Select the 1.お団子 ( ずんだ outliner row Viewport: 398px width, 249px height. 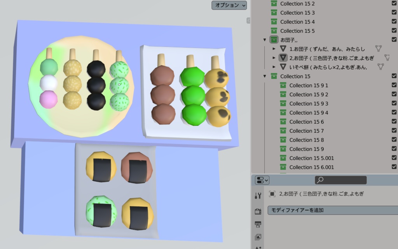coord(327,49)
